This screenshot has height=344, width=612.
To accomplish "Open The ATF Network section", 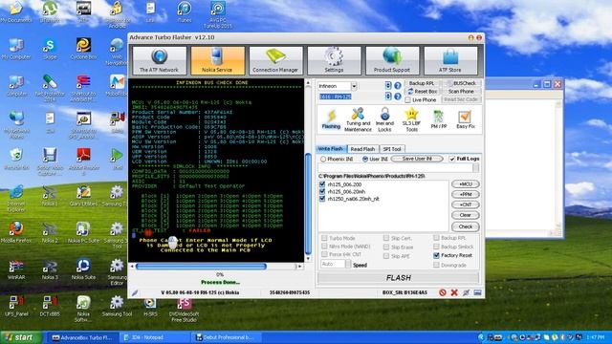I will [159, 60].
